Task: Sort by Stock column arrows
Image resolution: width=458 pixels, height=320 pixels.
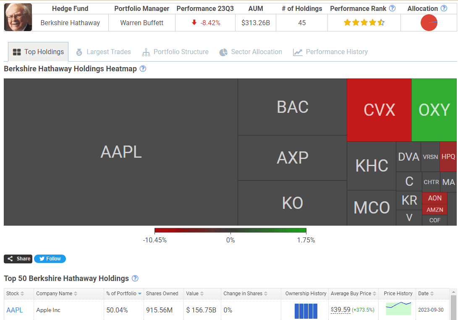Action: pos(22,294)
